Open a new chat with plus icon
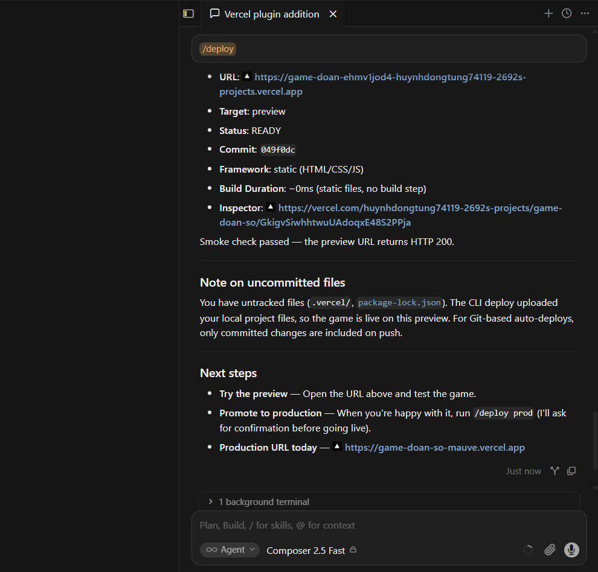 pos(548,14)
